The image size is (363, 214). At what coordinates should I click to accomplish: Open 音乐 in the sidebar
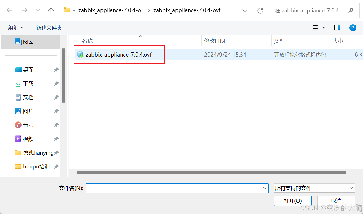(x=28, y=125)
